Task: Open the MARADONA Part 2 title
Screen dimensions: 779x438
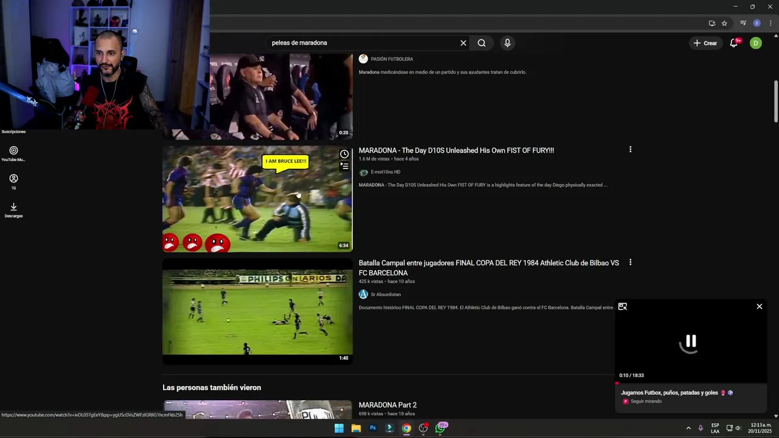Action: [x=388, y=405]
